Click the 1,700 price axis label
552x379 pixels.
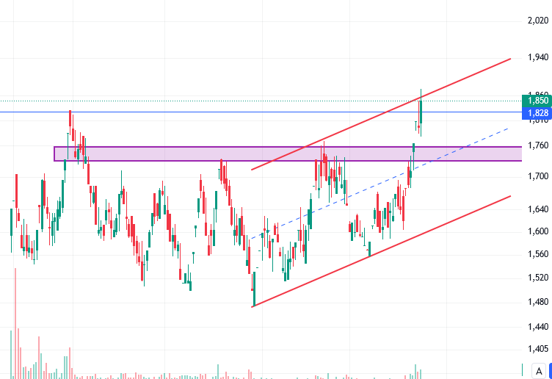[538, 176]
